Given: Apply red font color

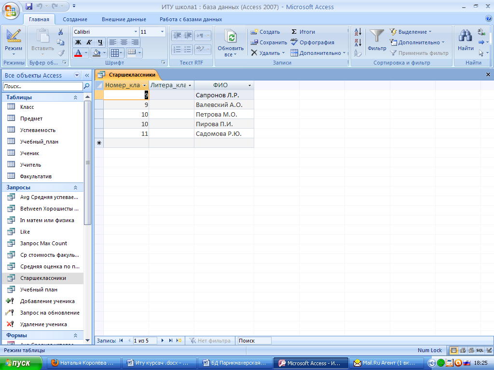Looking at the screenshot, I should click(78, 53).
